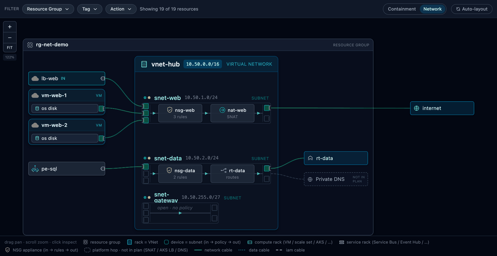Click snet-web active outbound port
Image resolution: width=497 pixels, height=256 pixels.
pos(267,108)
